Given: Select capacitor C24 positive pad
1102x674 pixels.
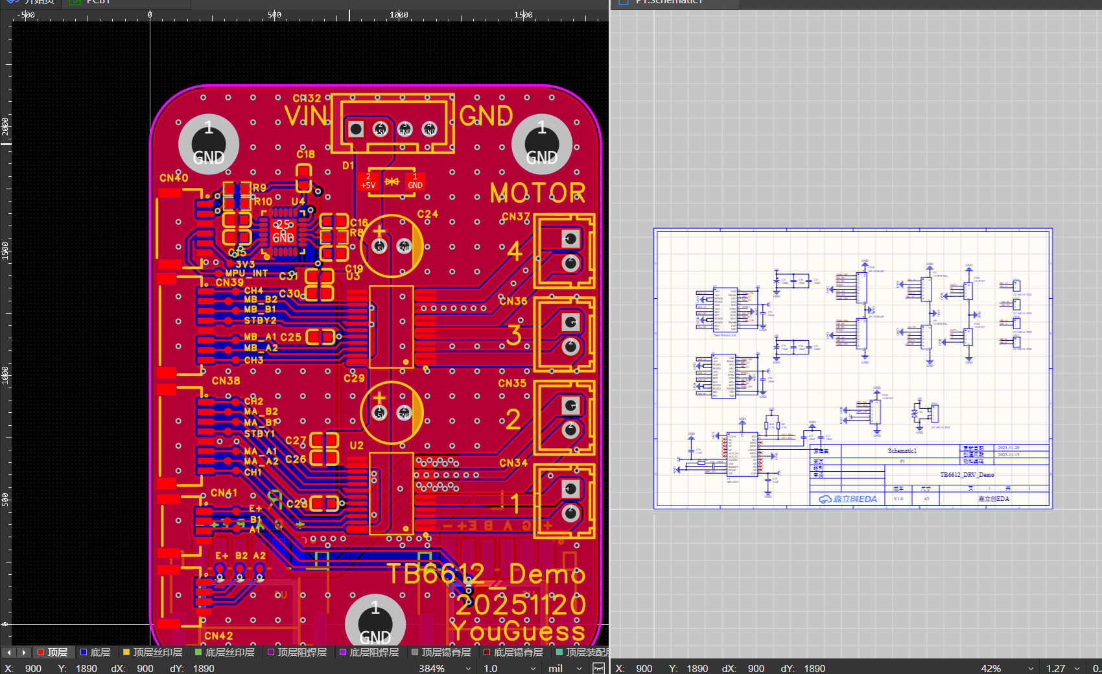Looking at the screenshot, I should pos(379,246).
